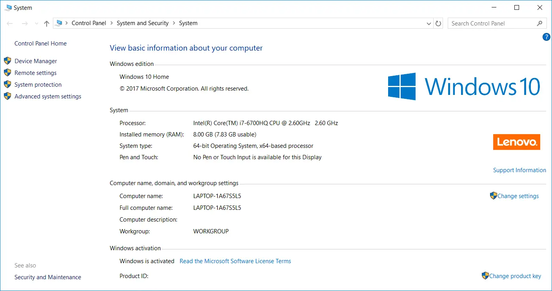552x291 pixels.
Task: Click the Up arrow navigation icon
Action: coord(47,24)
